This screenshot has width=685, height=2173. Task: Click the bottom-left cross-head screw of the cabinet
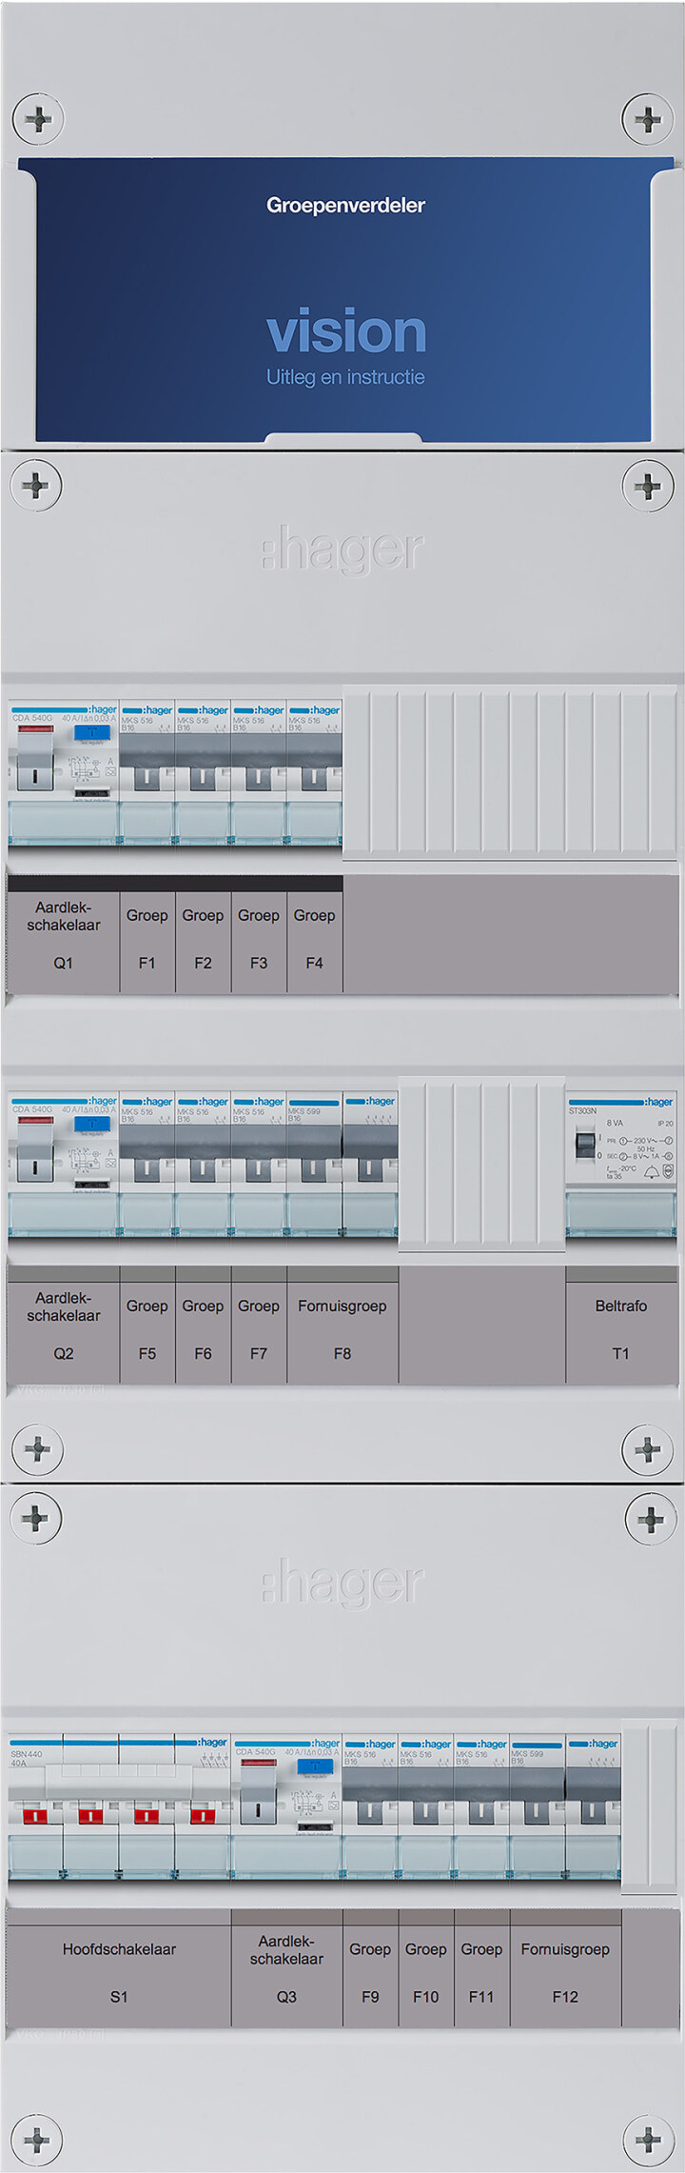(x=37, y=2141)
